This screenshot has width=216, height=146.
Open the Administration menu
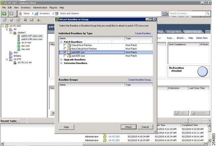click(x=40, y=7)
